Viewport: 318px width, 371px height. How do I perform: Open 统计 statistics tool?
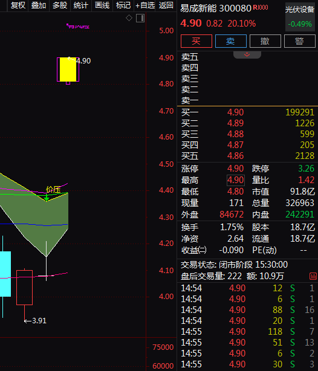81,5
